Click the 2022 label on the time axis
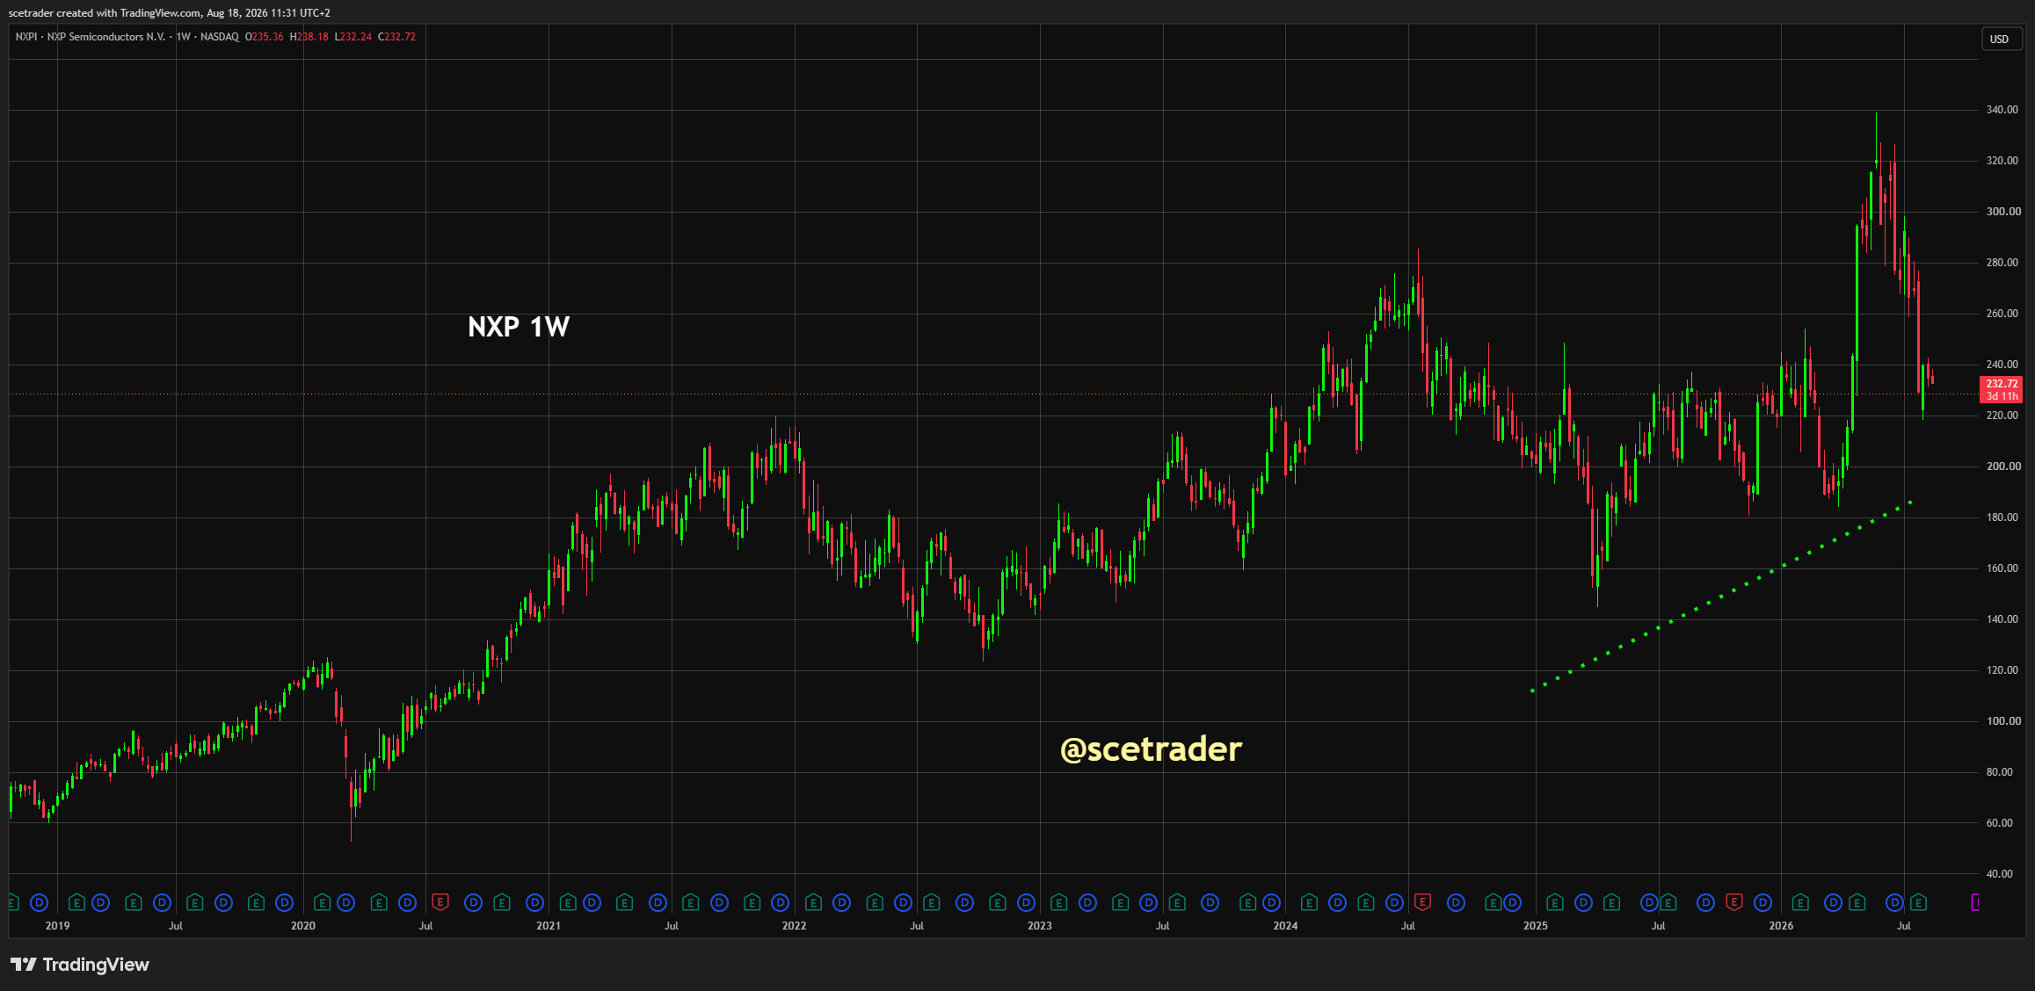Screen dimensions: 2035x991 pos(794,926)
